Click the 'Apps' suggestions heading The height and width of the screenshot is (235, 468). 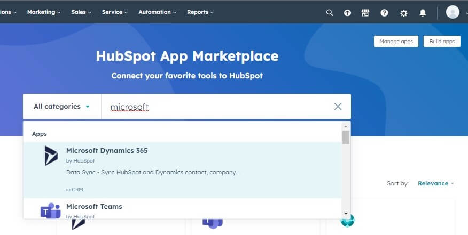pyautogui.click(x=40, y=134)
